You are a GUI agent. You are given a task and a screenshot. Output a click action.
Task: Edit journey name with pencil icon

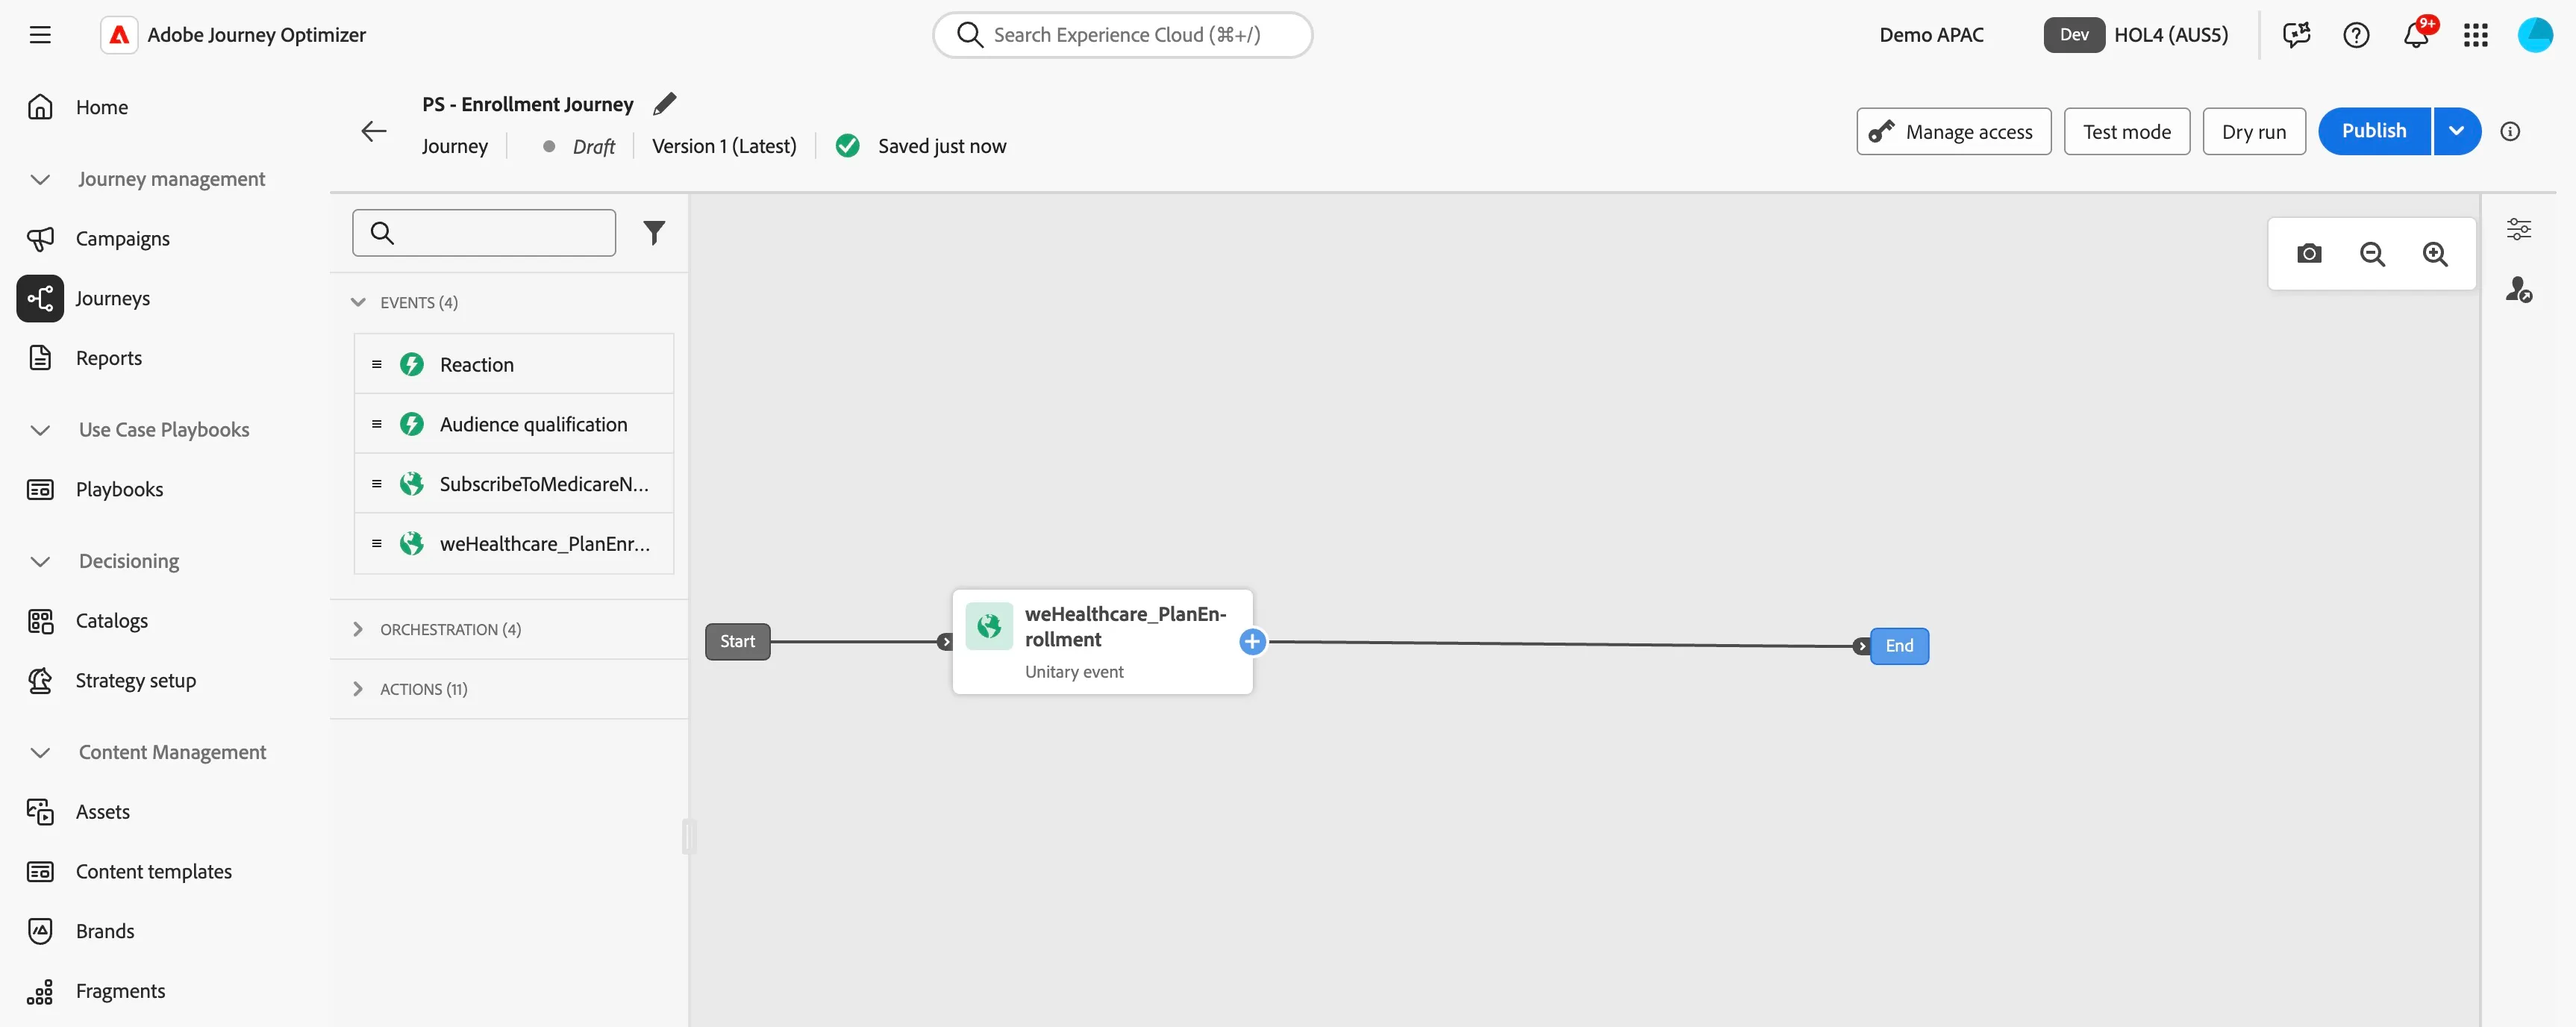(664, 103)
